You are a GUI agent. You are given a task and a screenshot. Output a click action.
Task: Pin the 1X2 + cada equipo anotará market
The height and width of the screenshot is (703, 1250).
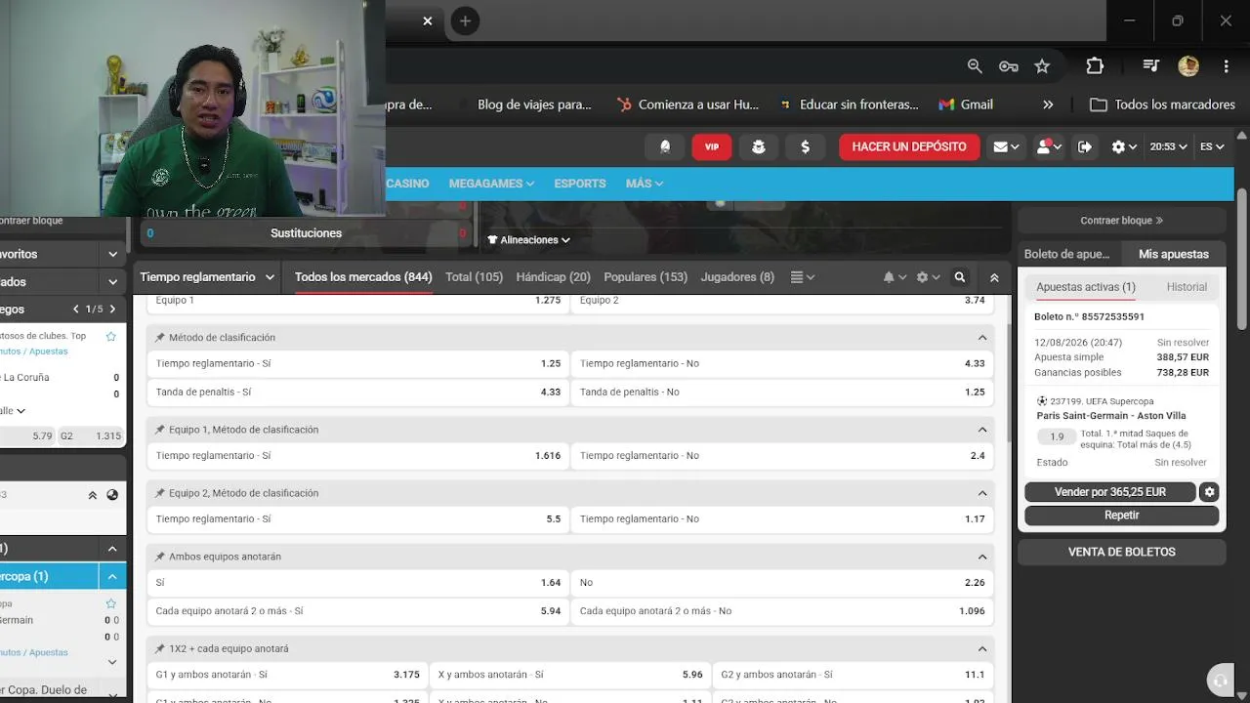tap(160, 648)
